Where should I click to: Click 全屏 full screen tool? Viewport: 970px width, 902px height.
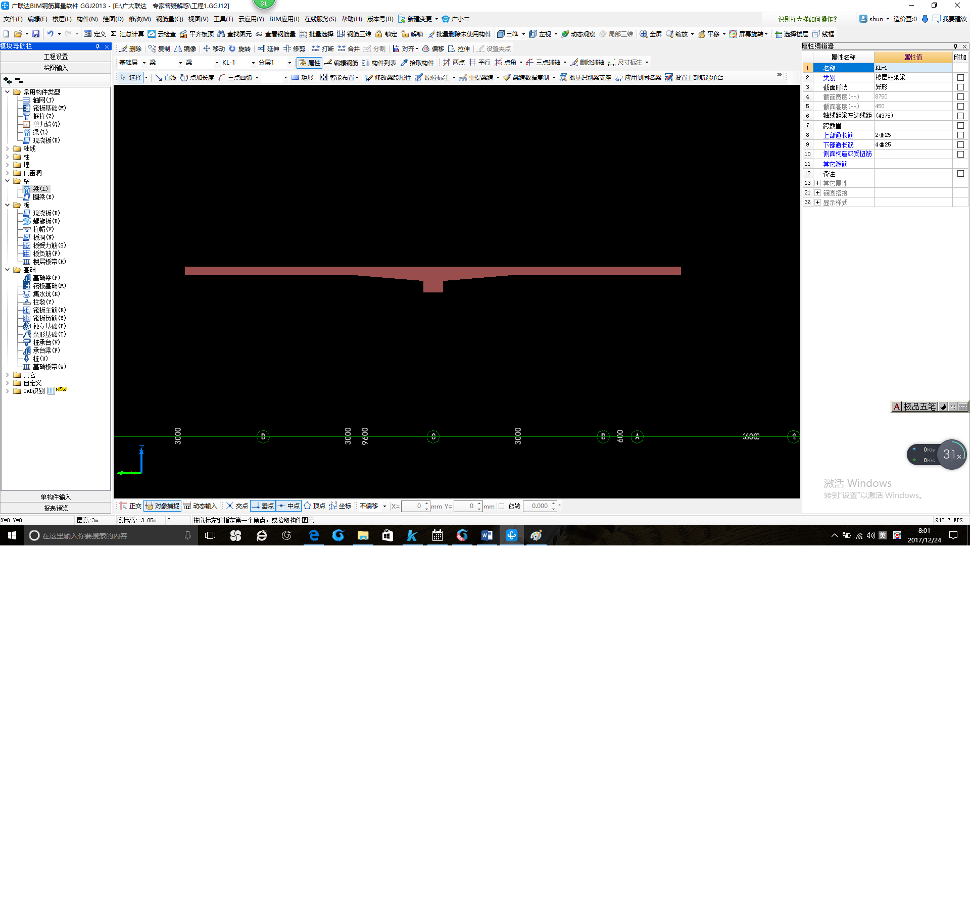click(x=651, y=34)
